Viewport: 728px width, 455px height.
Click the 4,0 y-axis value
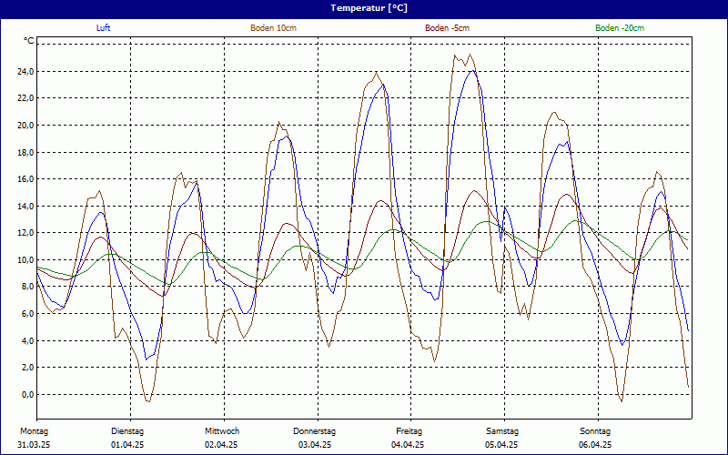coord(28,340)
